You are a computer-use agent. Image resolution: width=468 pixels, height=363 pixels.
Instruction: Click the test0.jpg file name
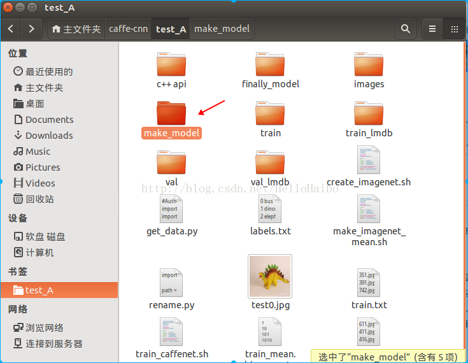(x=271, y=305)
